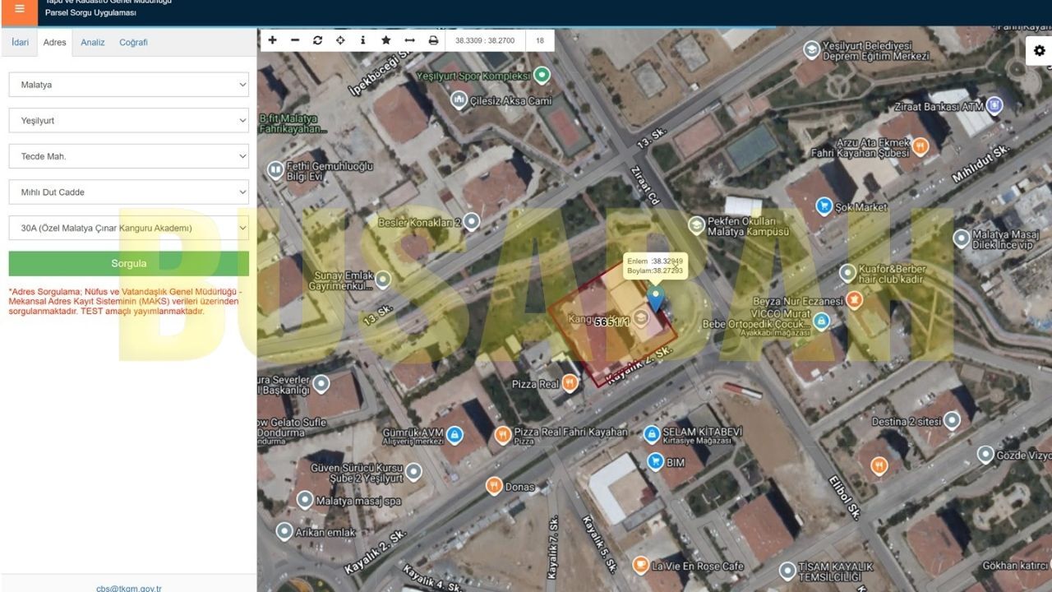
Task: Switch to the İdari tab
Action: click(x=20, y=42)
